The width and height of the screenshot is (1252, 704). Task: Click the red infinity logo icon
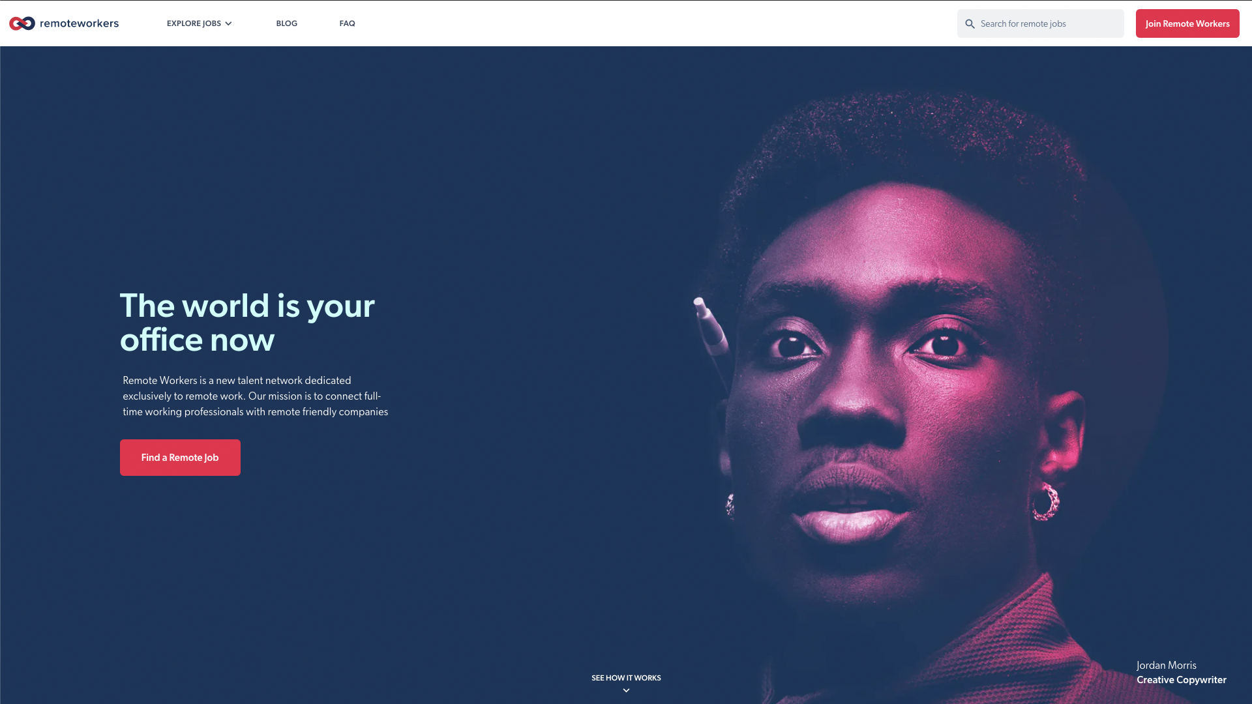coord(22,23)
